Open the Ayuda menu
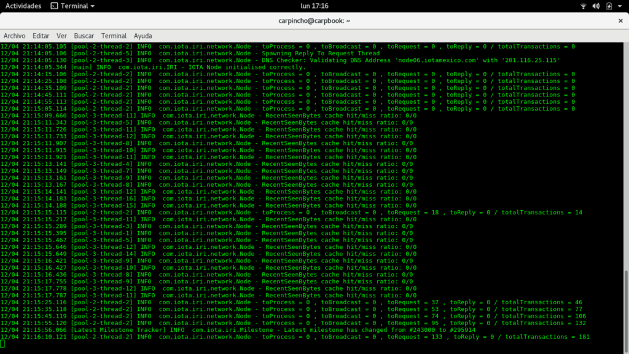Screen dimensions: 629x354 [x=143, y=36]
